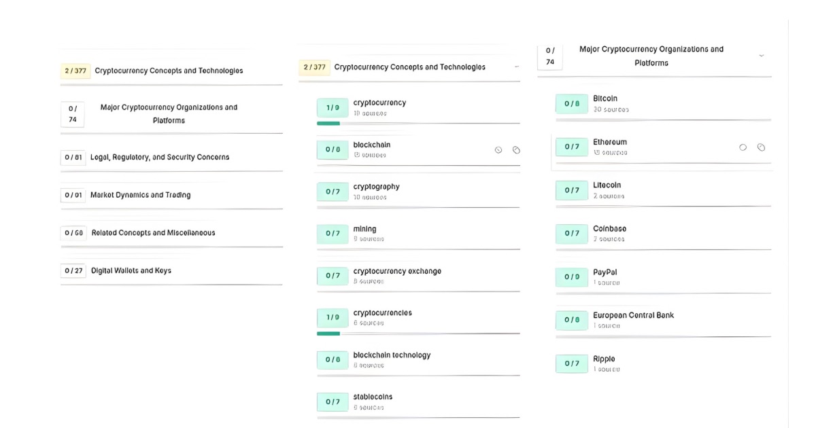This screenshot has width=816, height=428.
Task: Expand Legal, Regulatory, and Security Concerns category
Action: tap(160, 157)
